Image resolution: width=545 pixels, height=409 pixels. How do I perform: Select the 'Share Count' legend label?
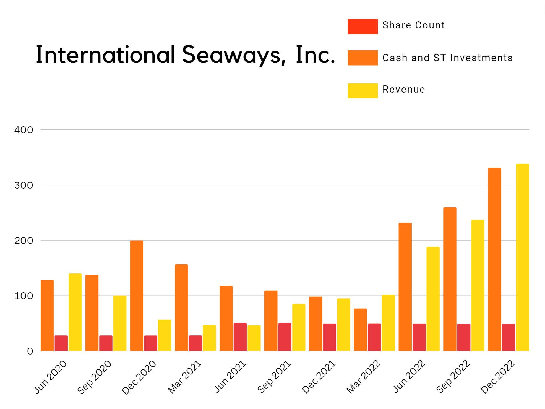coord(413,25)
